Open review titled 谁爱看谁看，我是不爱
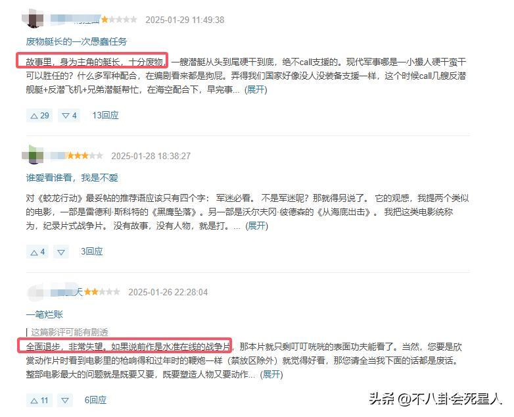Image resolution: width=514 pixels, height=417 pixels. (x=72, y=178)
